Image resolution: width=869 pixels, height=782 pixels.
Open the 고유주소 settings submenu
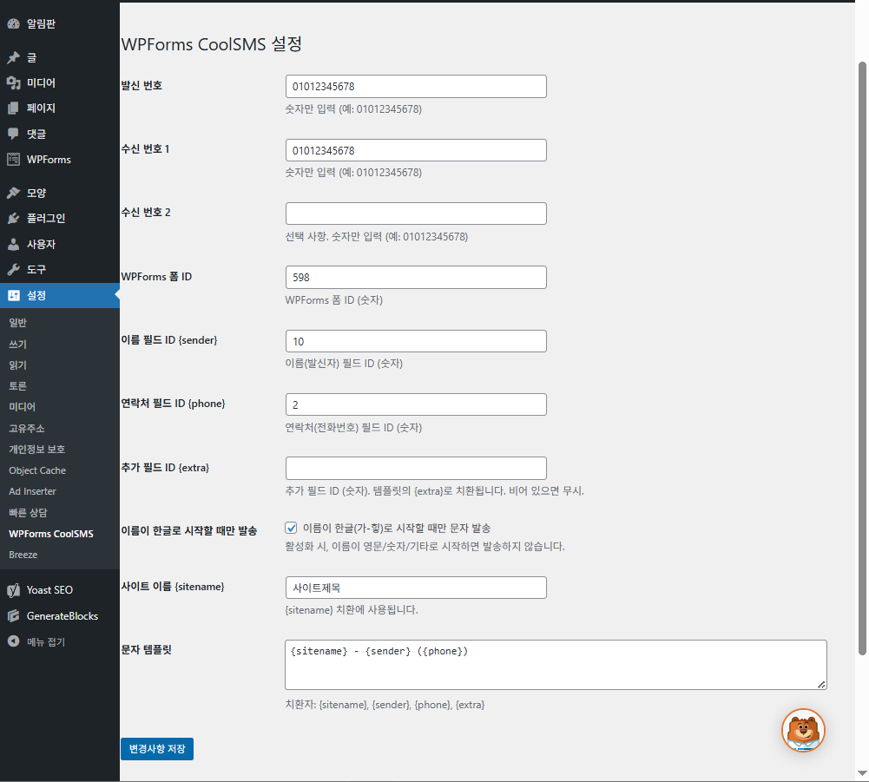coord(27,429)
